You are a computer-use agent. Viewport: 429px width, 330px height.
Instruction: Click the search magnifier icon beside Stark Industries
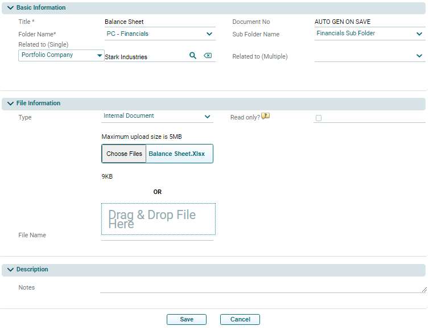(193, 56)
